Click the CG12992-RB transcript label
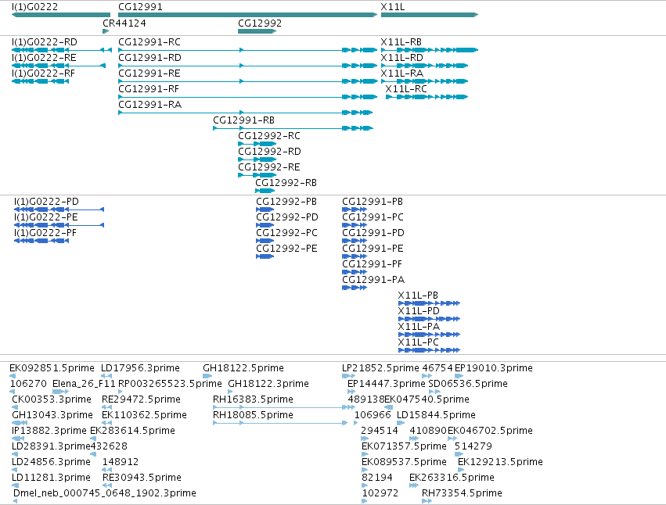This screenshot has width=666, height=505. coord(286,183)
